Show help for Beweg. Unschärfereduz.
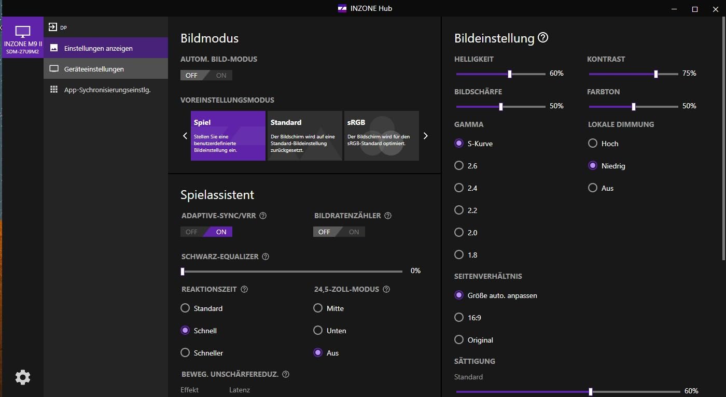Viewport: 726px width, 397px height. pos(286,374)
